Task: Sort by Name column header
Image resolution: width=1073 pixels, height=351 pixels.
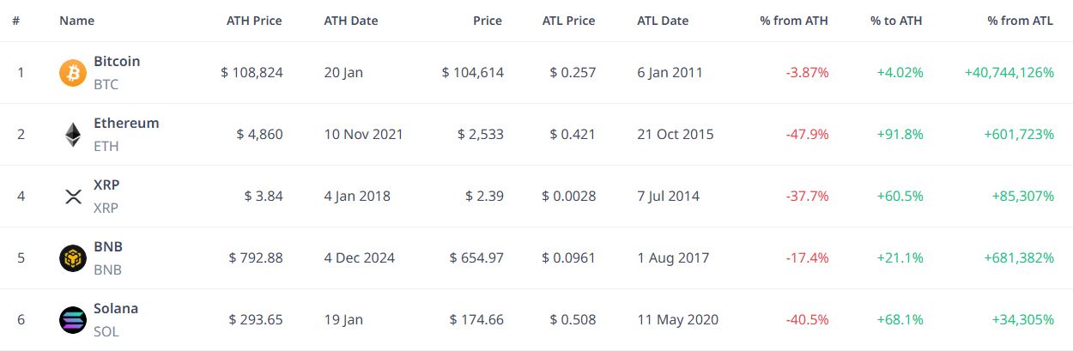Action: (77, 21)
